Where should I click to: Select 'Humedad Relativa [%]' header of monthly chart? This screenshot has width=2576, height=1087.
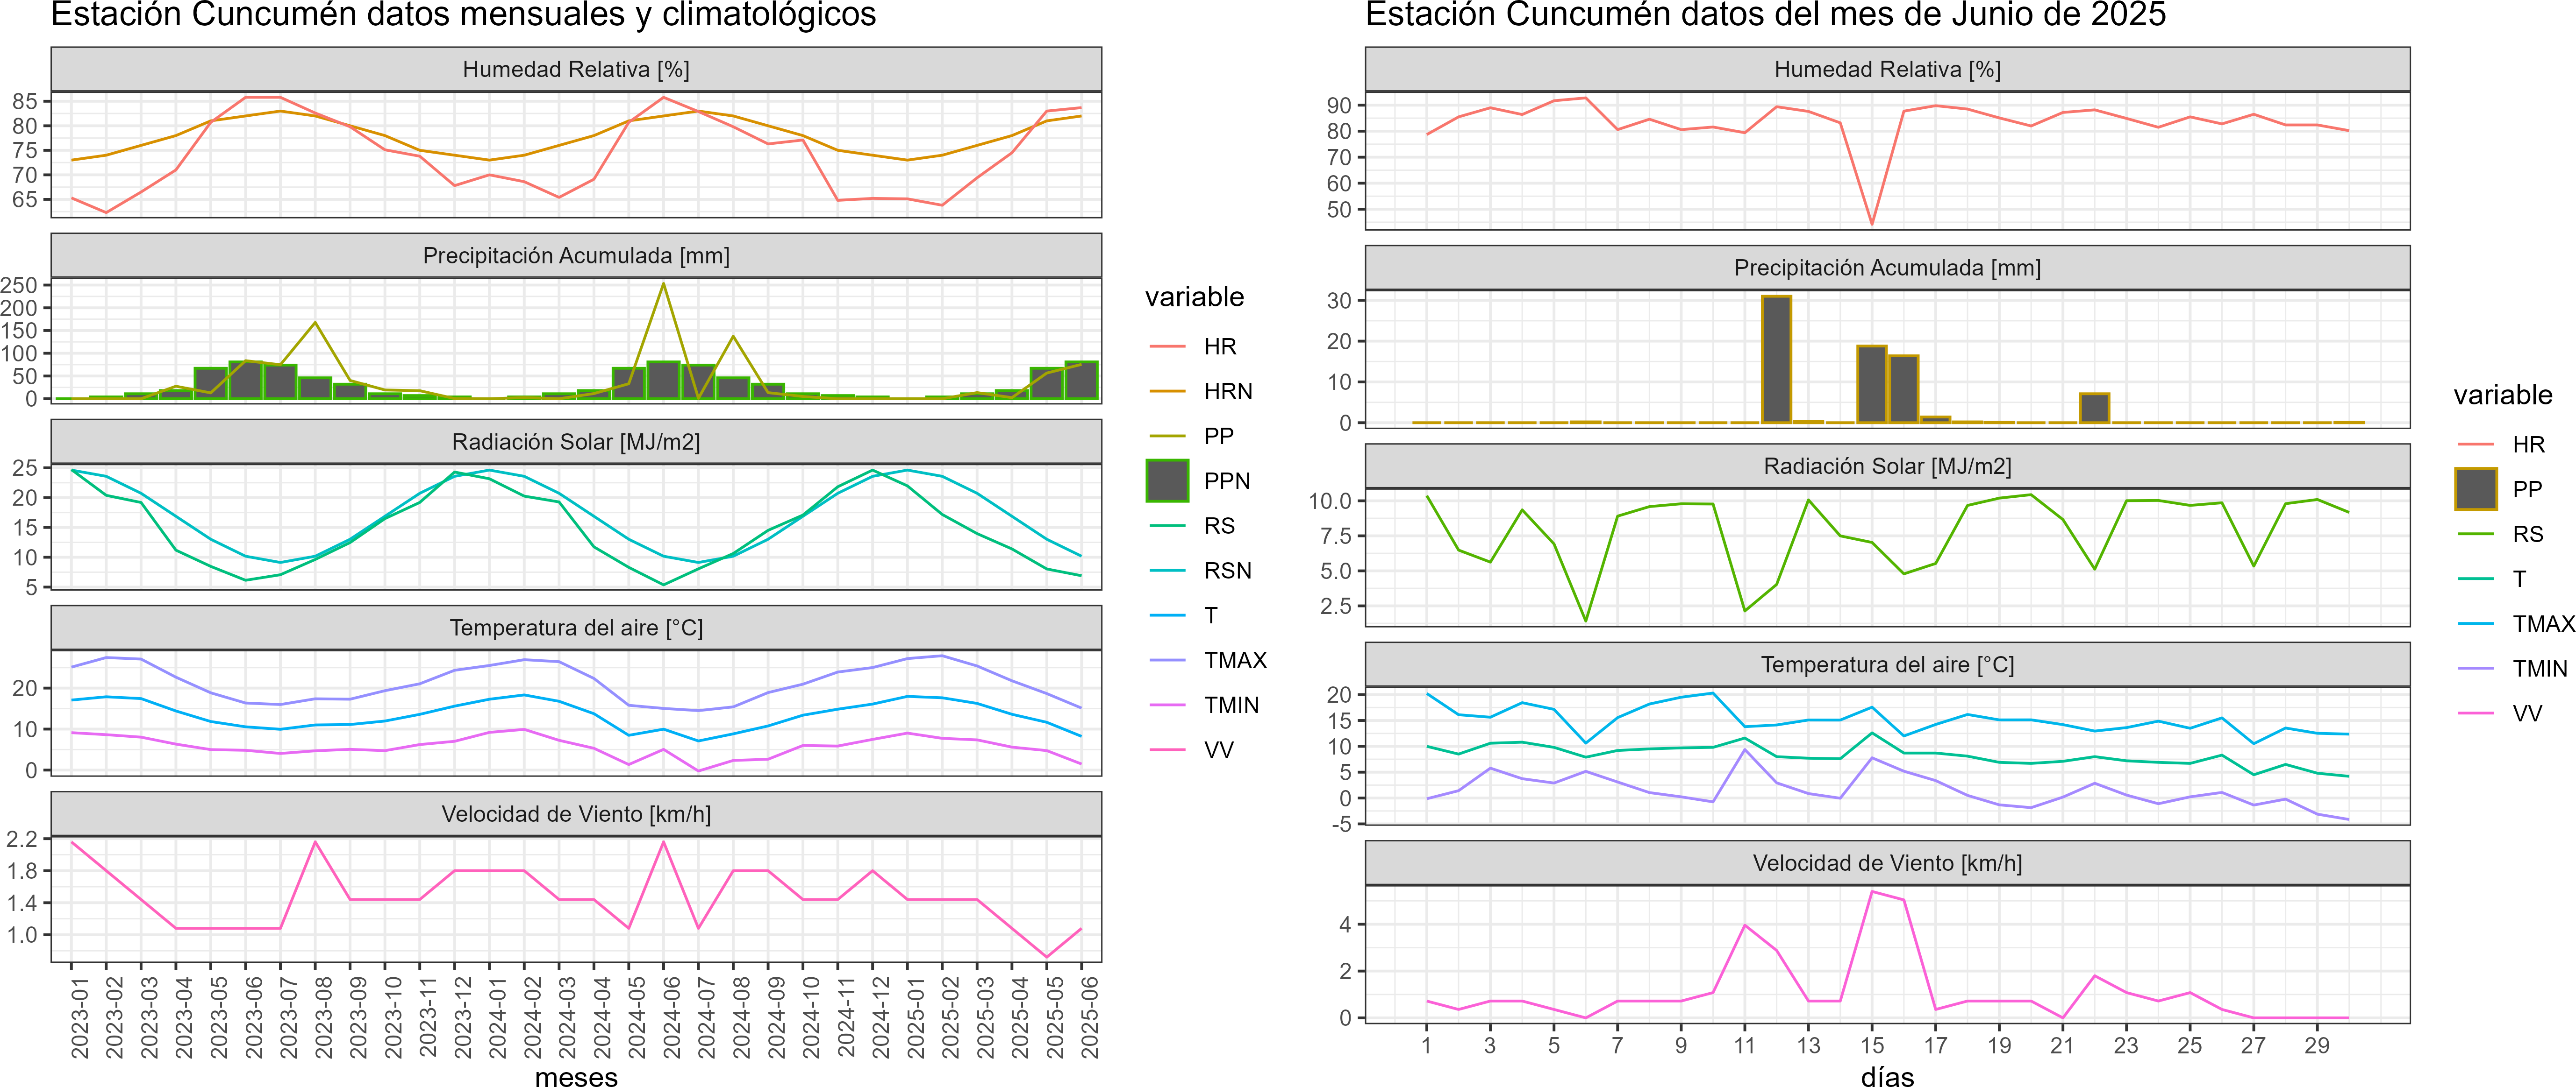click(x=576, y=69)
